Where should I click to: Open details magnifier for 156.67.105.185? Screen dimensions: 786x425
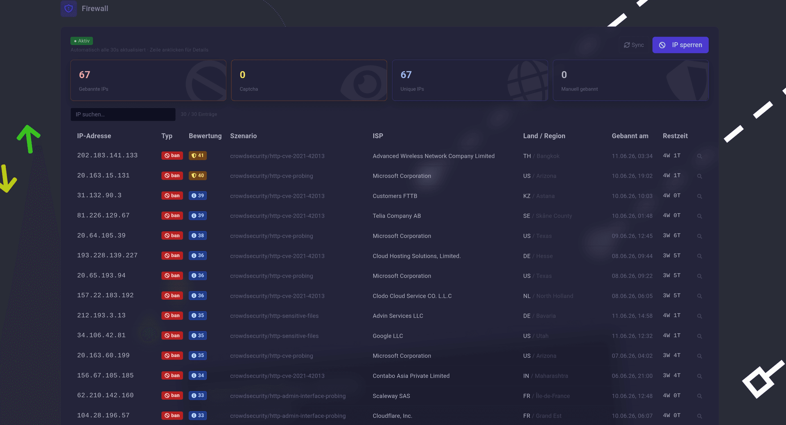coord(700,376)
